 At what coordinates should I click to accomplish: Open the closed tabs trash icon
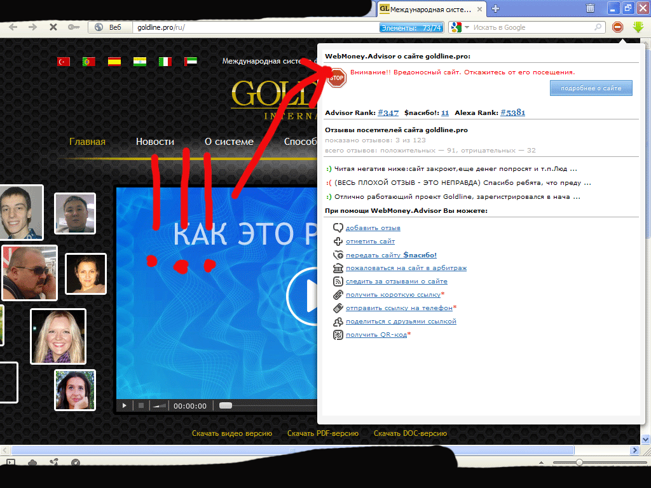pos(590,8)
